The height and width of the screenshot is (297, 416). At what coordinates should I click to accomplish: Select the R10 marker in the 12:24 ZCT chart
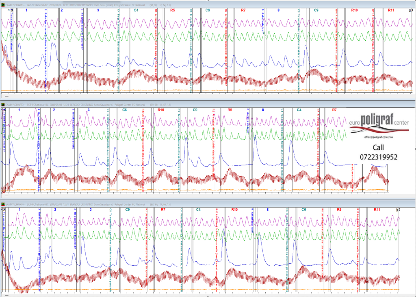(x=161, y=110)
